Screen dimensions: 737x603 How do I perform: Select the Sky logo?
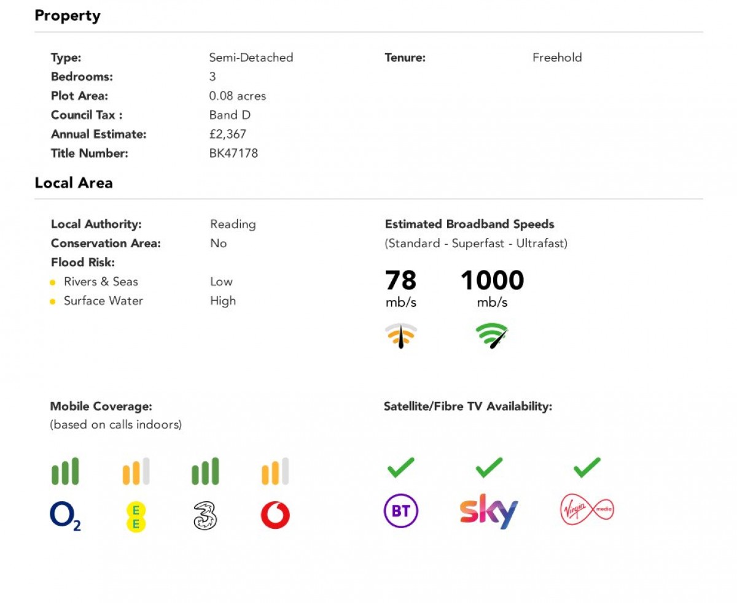(x=489, y=512)
